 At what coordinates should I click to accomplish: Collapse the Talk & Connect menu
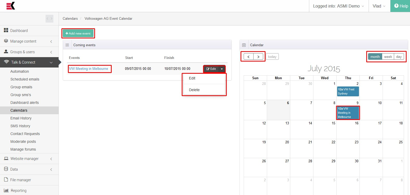pyautogui.click(x=51, y=62)
